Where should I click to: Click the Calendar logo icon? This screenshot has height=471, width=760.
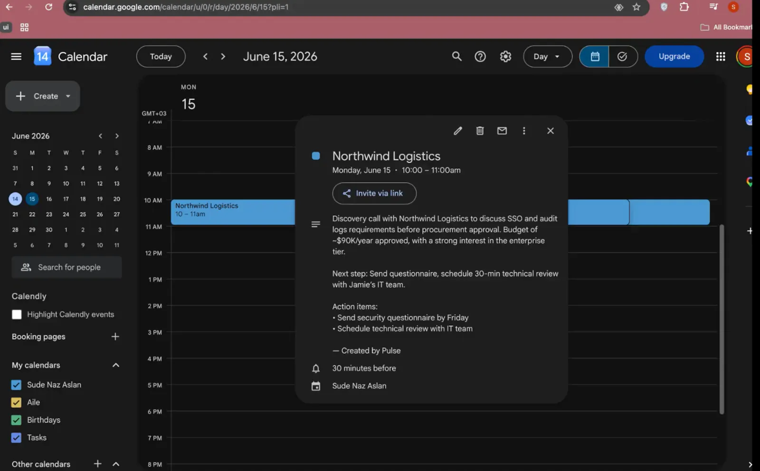tap(42, 56)
